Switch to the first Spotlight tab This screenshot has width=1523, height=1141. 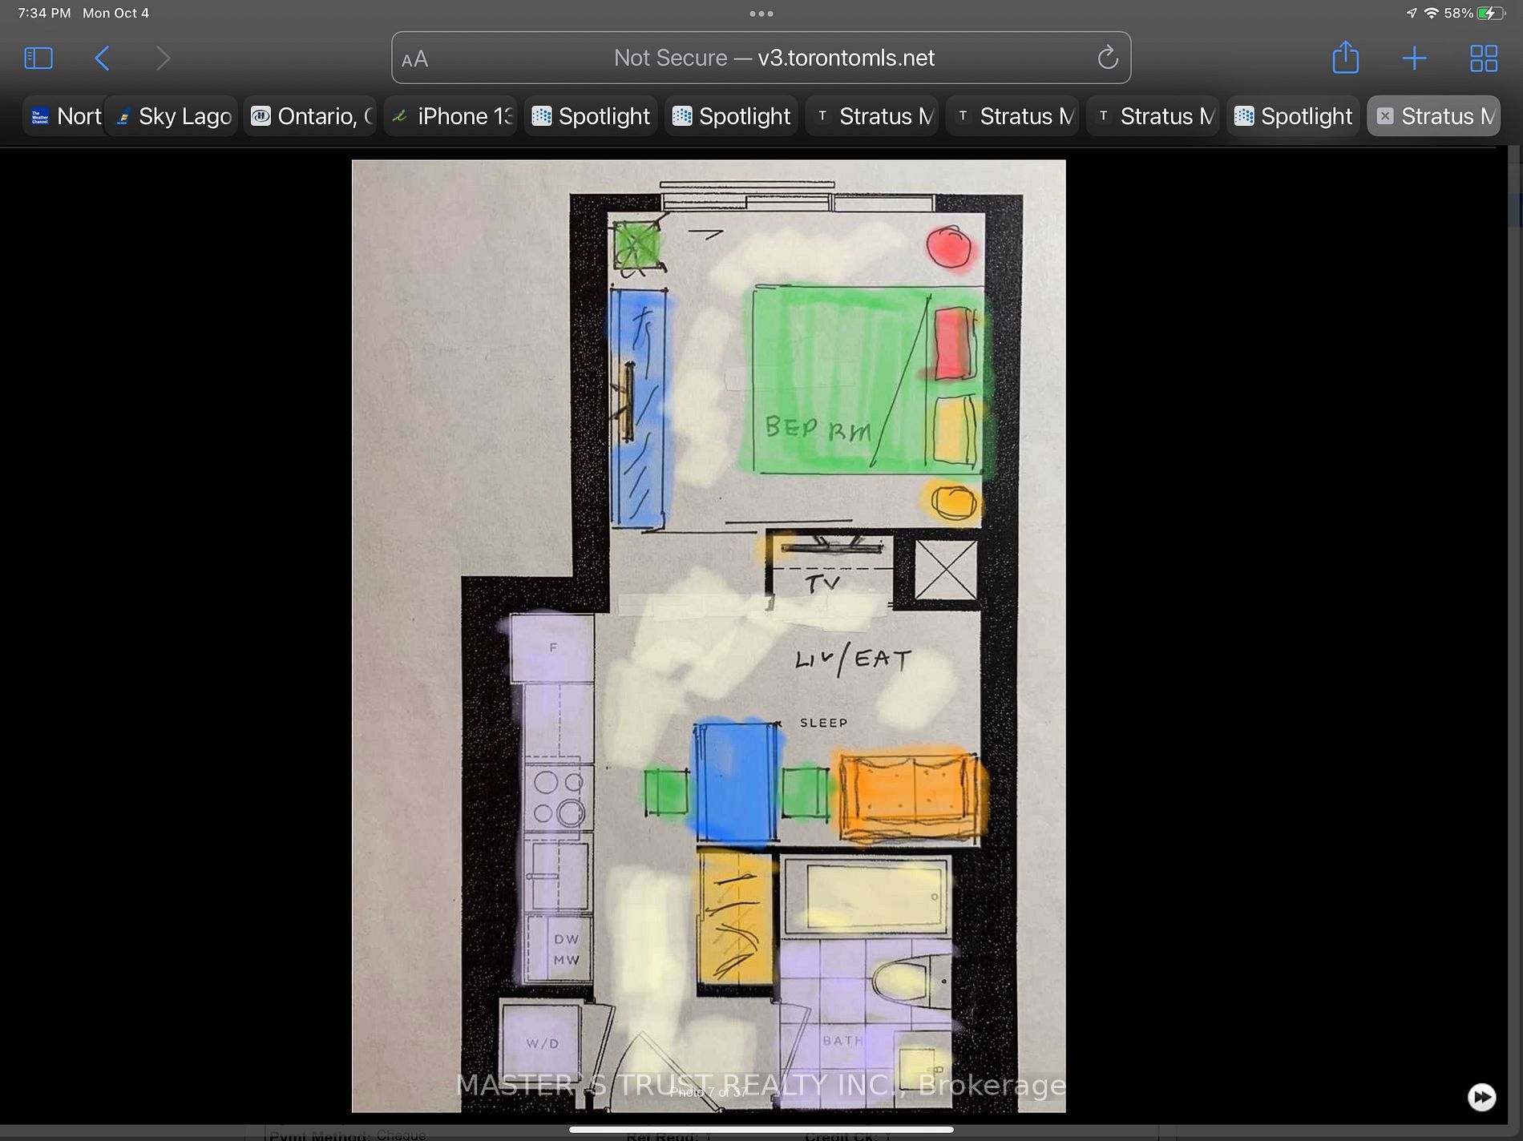pyautogui.click(x=592, y=116)
